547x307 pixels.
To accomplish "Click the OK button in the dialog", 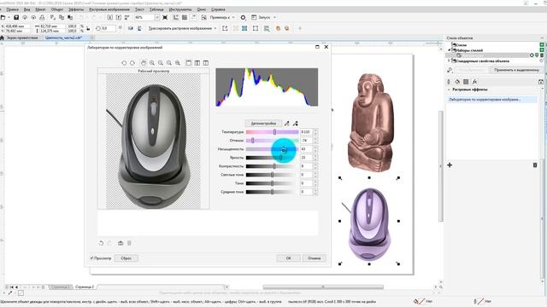I will point(289,258).
